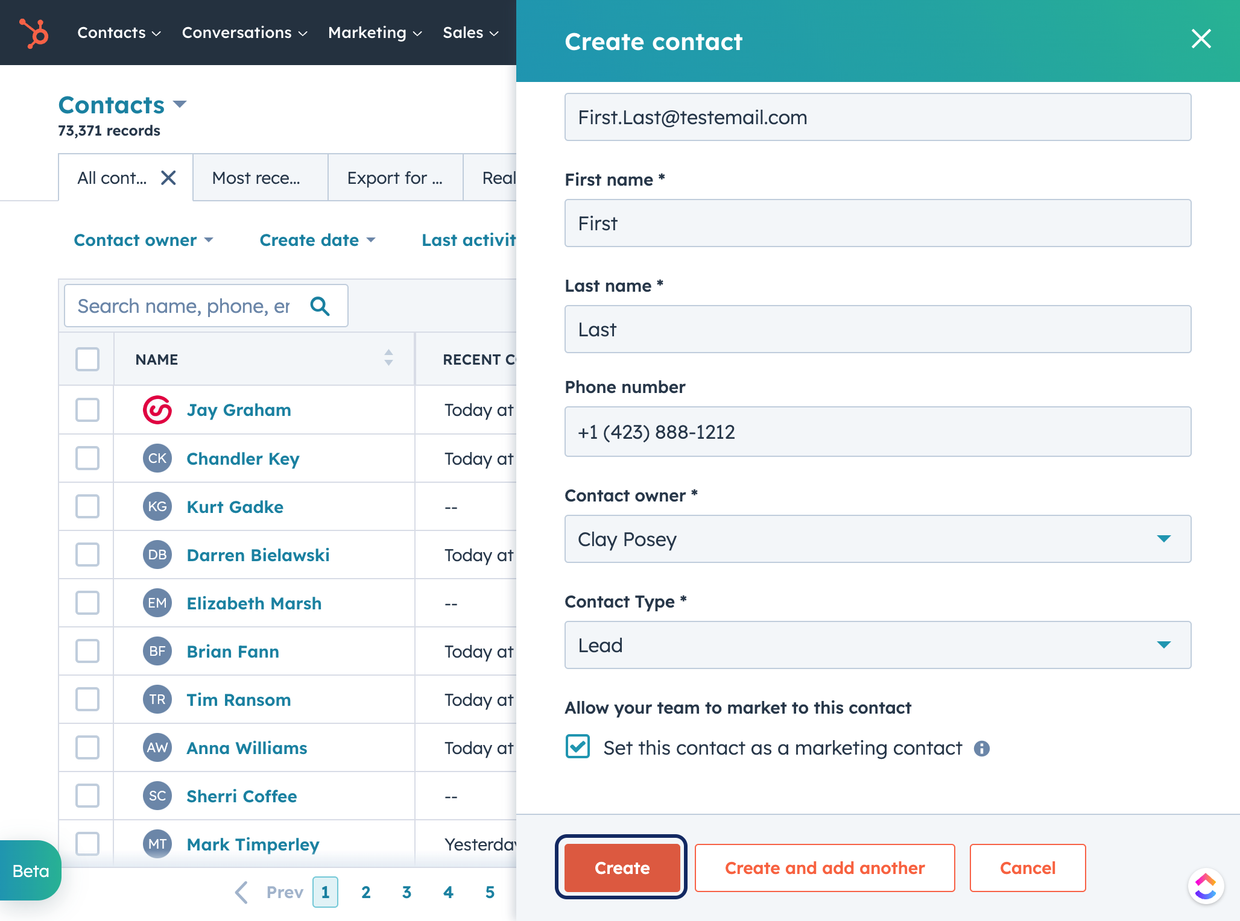Expand the Contacts title dropdown
Image resolution: width=1240 pixels, height=921 pixels.
pyautogui.click(x=122, y=105)
